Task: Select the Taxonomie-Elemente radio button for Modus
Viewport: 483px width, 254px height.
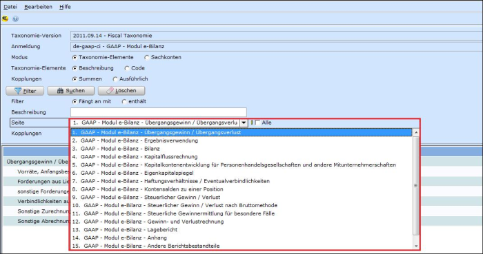Action: click(x=75, y=57)
